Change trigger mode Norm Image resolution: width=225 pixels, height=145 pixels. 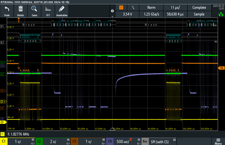point(151,8)
